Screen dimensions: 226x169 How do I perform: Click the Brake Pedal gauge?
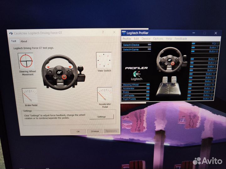point(30,95)
